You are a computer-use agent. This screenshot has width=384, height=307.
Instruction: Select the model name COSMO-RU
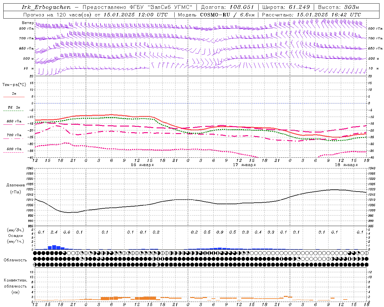click(x=215, y=15)
